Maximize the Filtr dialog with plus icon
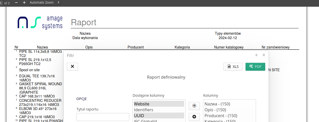Image resolution: width=319 pixels, height=122 pixels. click(256, 55)
